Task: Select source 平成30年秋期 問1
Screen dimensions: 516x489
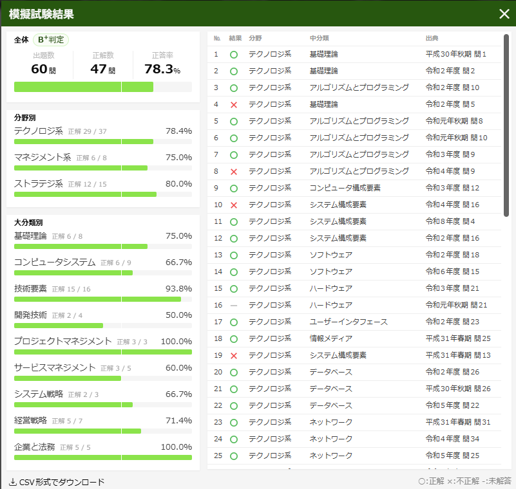Action: point(456,54)
